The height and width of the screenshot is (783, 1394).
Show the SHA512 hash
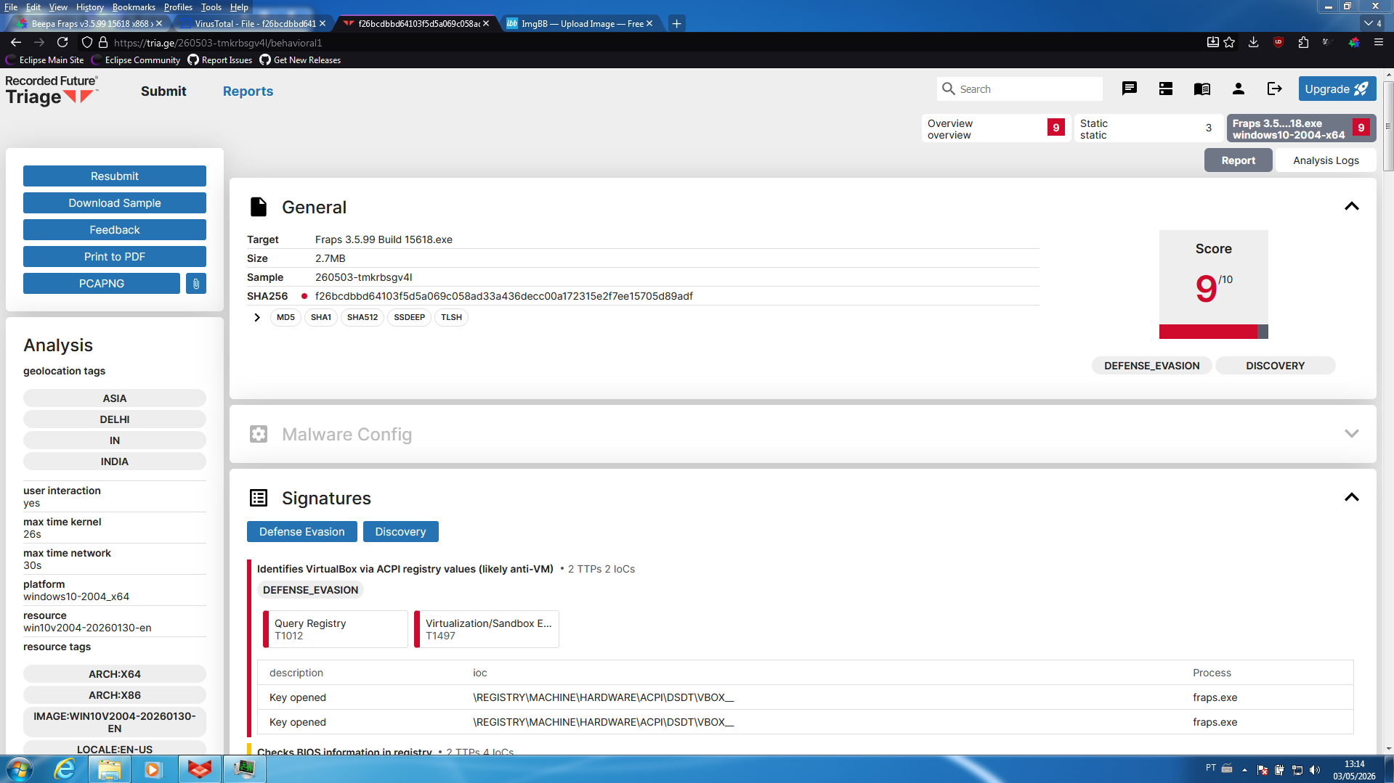click(362, 317)
